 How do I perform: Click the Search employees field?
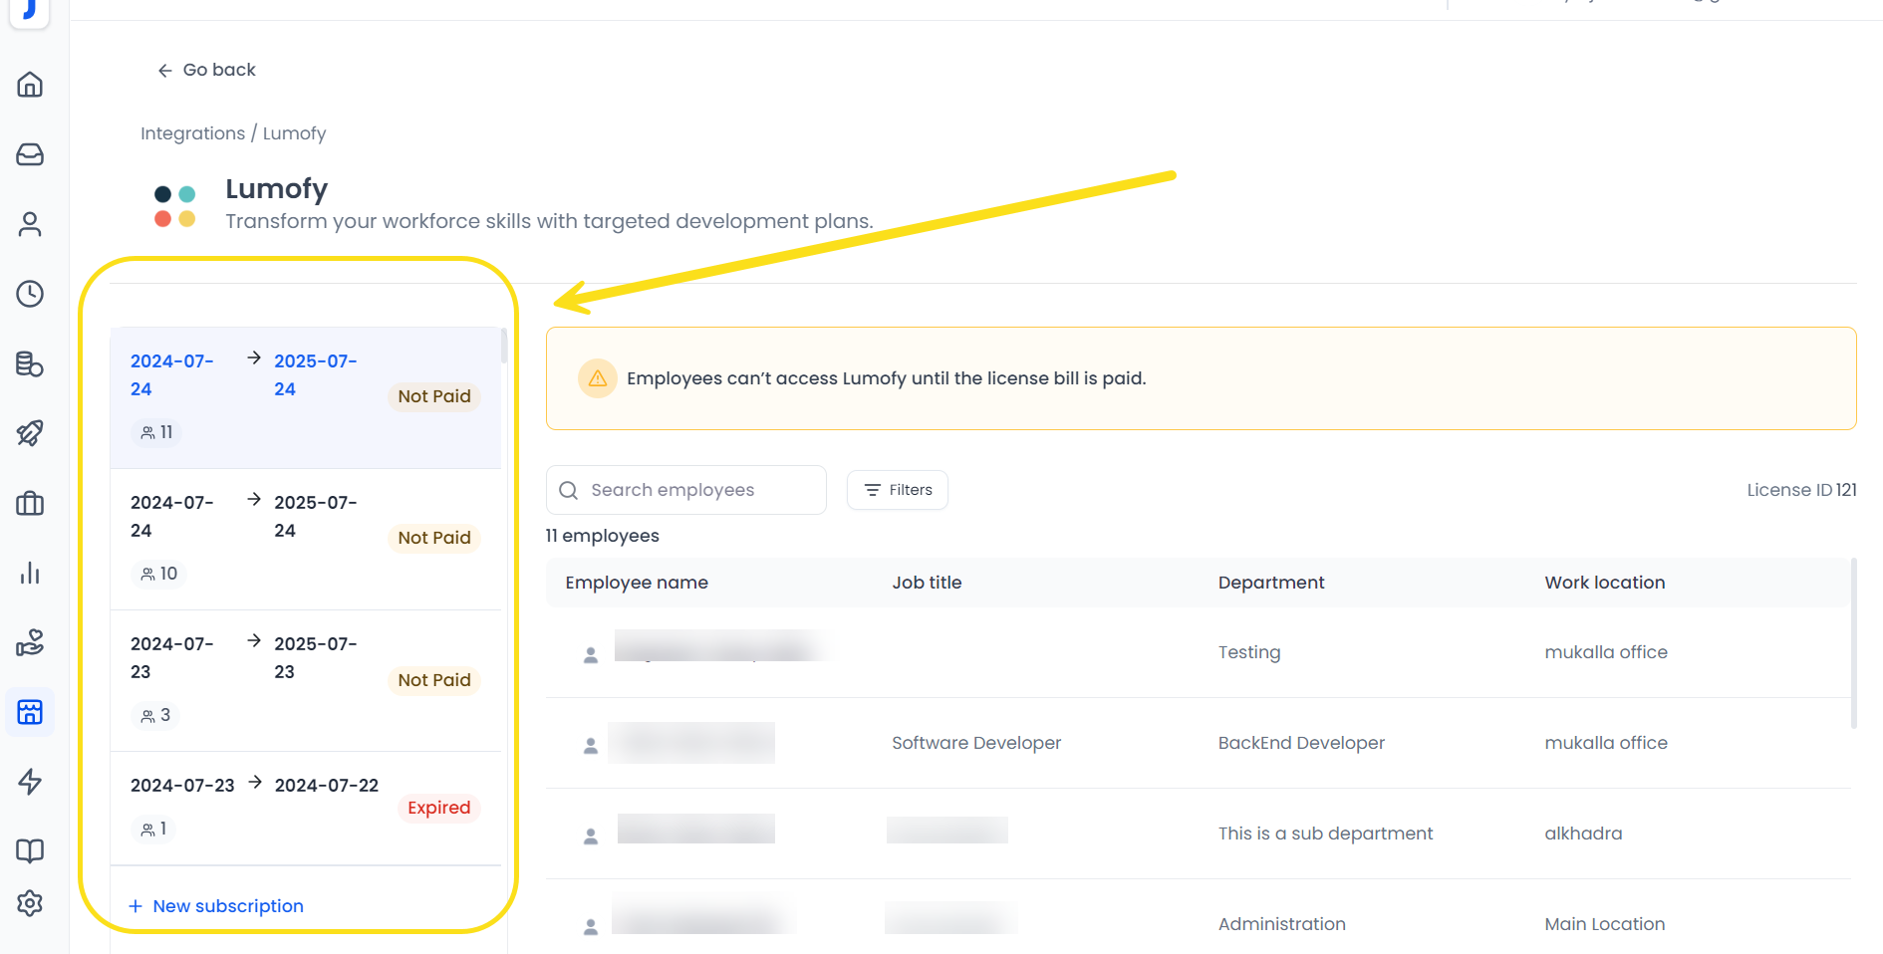[687, 490]
